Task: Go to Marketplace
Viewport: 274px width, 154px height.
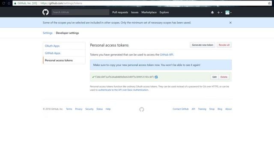Action: click(149, 12)
